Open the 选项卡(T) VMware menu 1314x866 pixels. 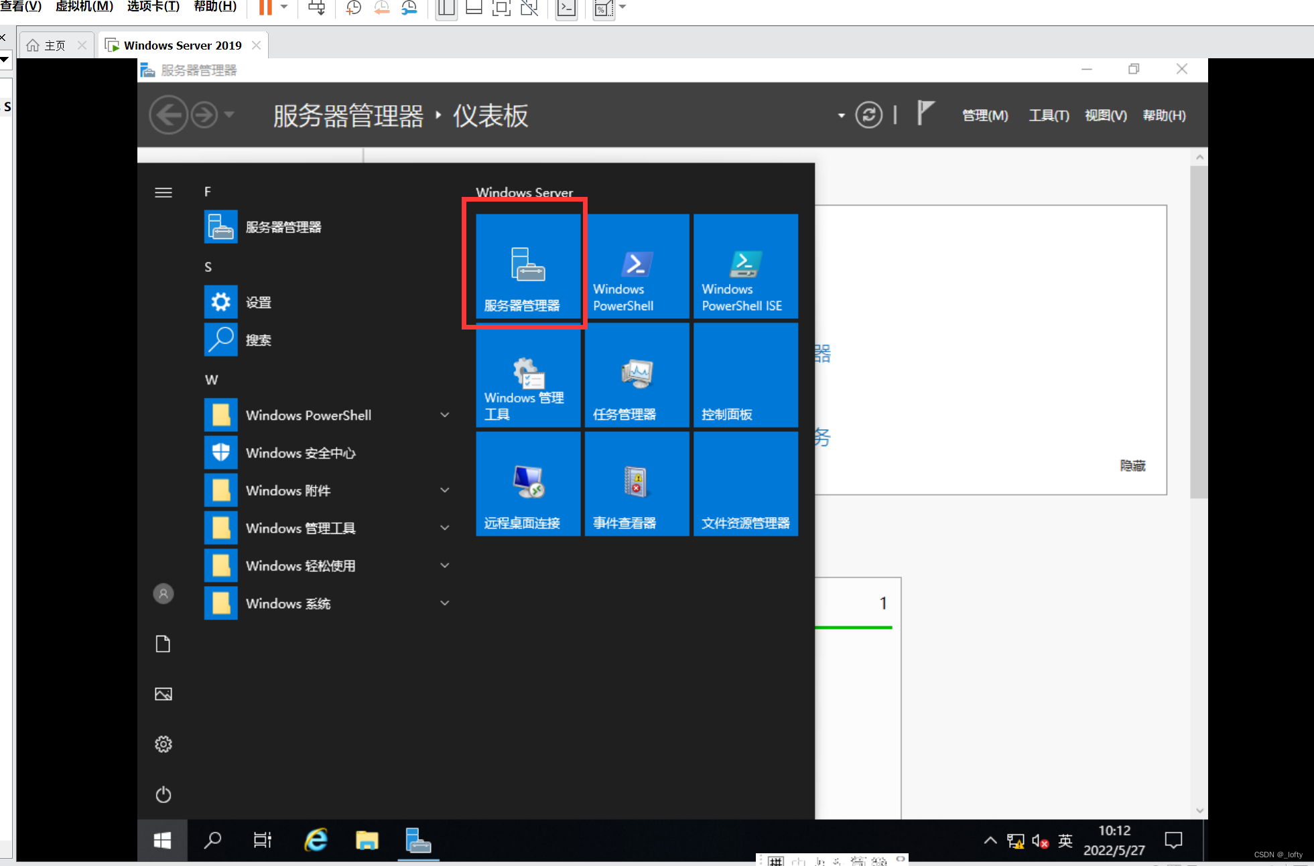(x=153, y=7)
